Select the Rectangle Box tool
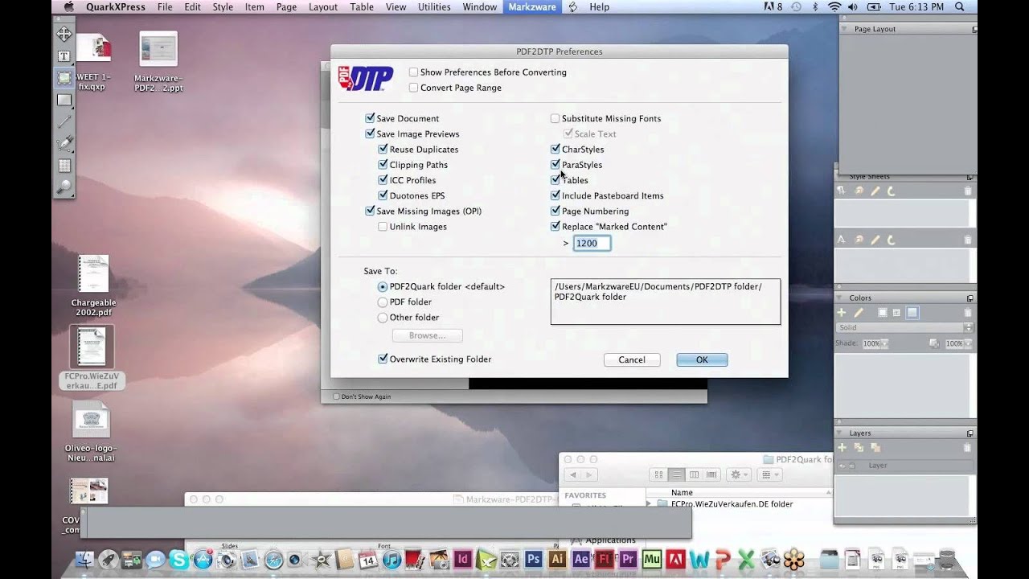Image resolution: width=1029 pixels, height=579 pixels. pos(64,100)
